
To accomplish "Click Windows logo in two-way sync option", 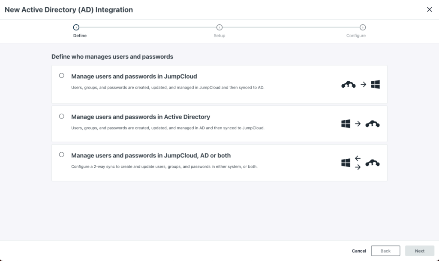I will (346, 163).
